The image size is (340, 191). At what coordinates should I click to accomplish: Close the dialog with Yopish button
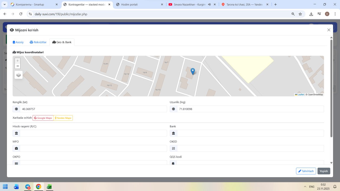324,171
